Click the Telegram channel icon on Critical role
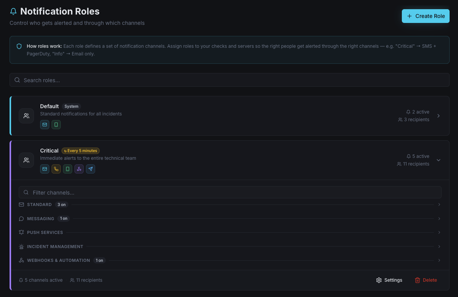 91,169
